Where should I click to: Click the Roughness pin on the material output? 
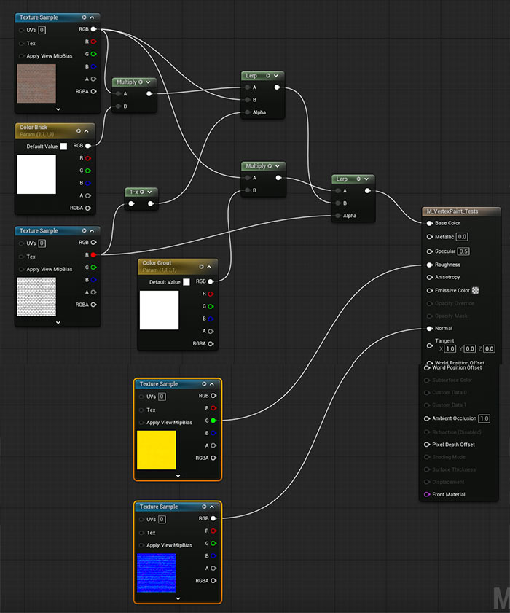pyautogui.click(x=429, y=265)
